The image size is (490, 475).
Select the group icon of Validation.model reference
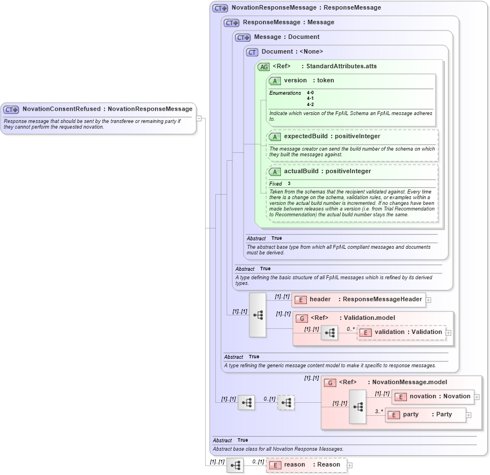pos(302,318)
